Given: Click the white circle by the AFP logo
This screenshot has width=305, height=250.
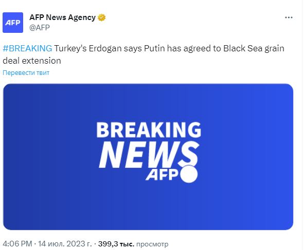Looking at the screenshot, I should pyautogui.click(x=189, y=174).
